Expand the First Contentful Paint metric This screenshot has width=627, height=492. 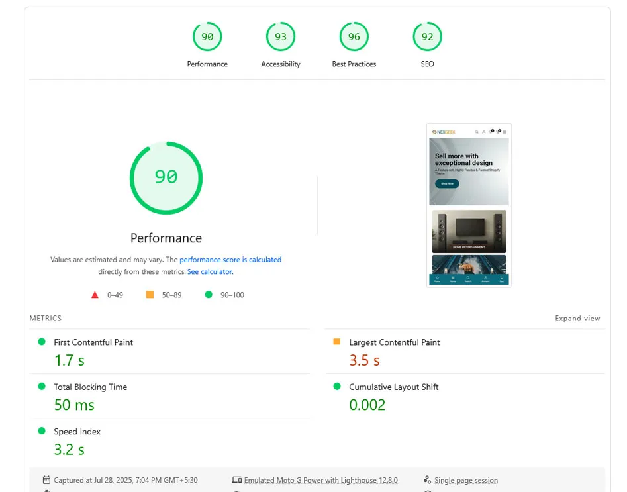[x=93, y=342]
